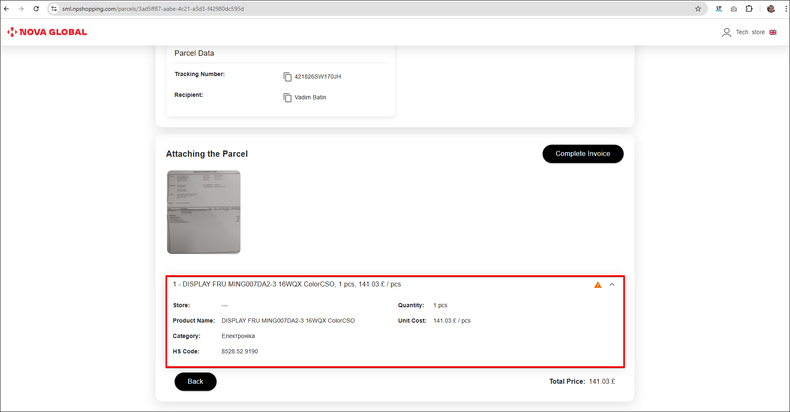790x412 pixels.
Task: Bookmark this page with the star icon
Action: click(698, 9)
